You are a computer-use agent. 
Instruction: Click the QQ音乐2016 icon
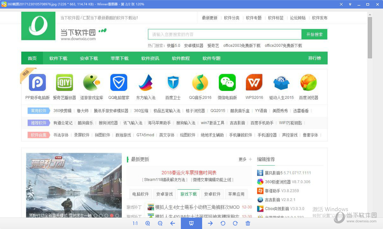[200, 83]
